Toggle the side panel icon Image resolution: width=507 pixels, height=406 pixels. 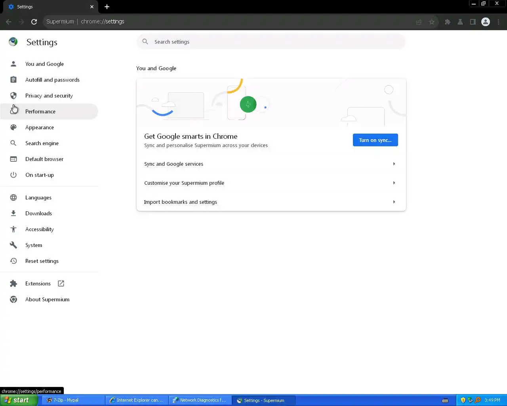[473, 22]
